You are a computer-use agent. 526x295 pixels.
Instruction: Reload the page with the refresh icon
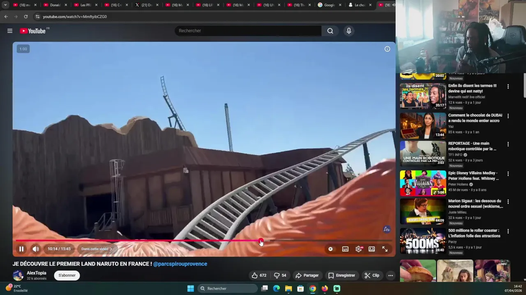point(25,17)
